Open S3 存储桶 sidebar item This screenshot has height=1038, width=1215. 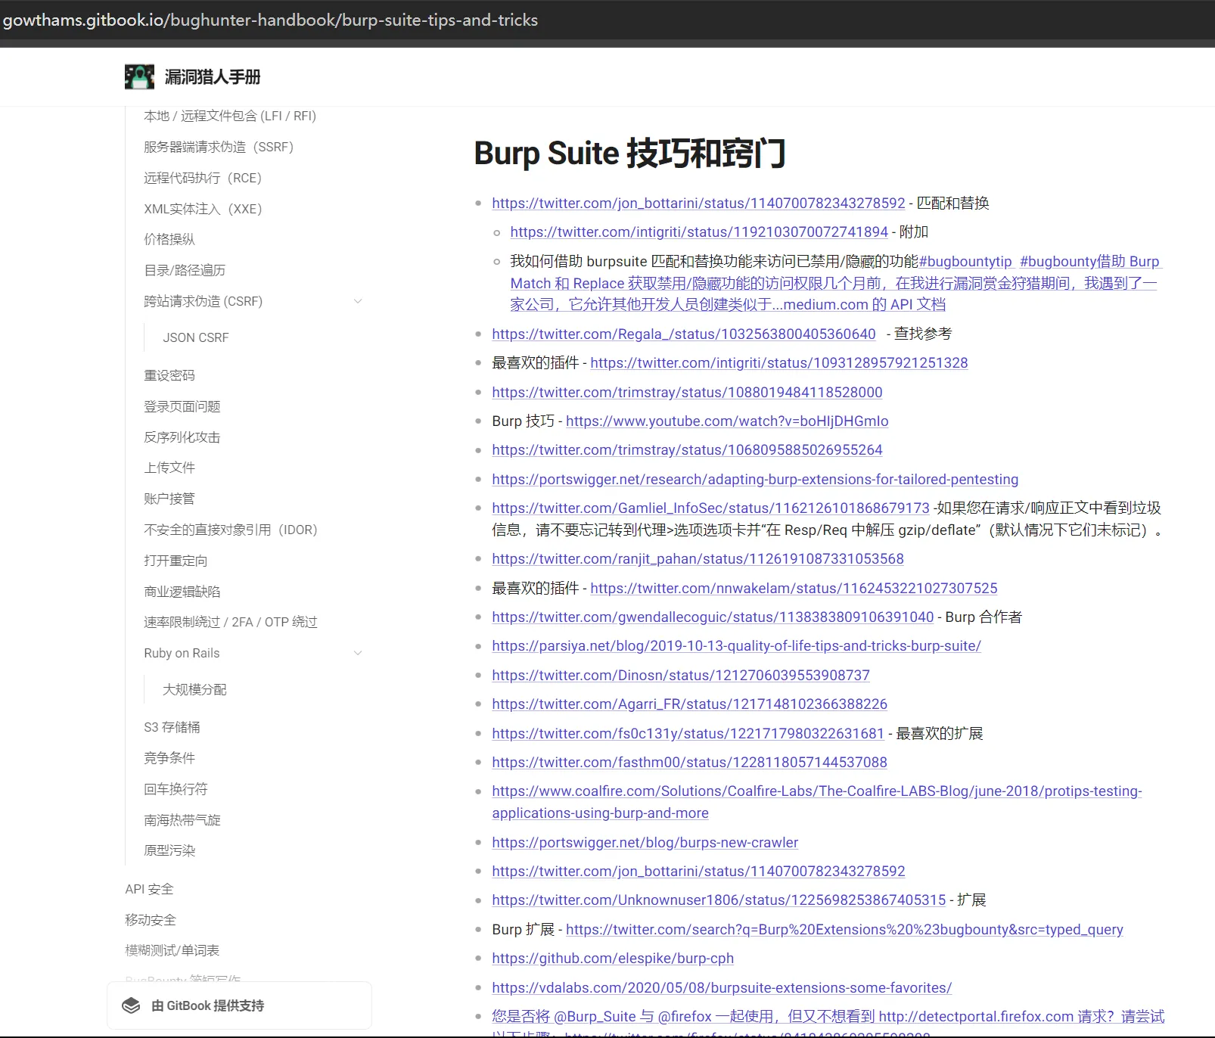click(172, 727)
